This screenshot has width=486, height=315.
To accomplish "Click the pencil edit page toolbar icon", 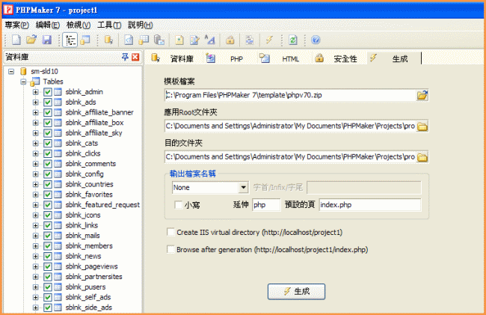I will (x=194, y=40).
